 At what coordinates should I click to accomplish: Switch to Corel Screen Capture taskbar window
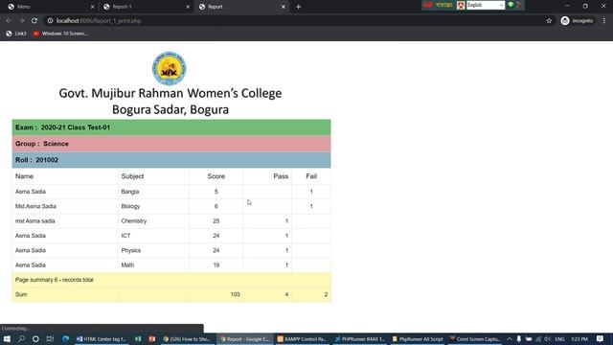[x=475, y=338]
